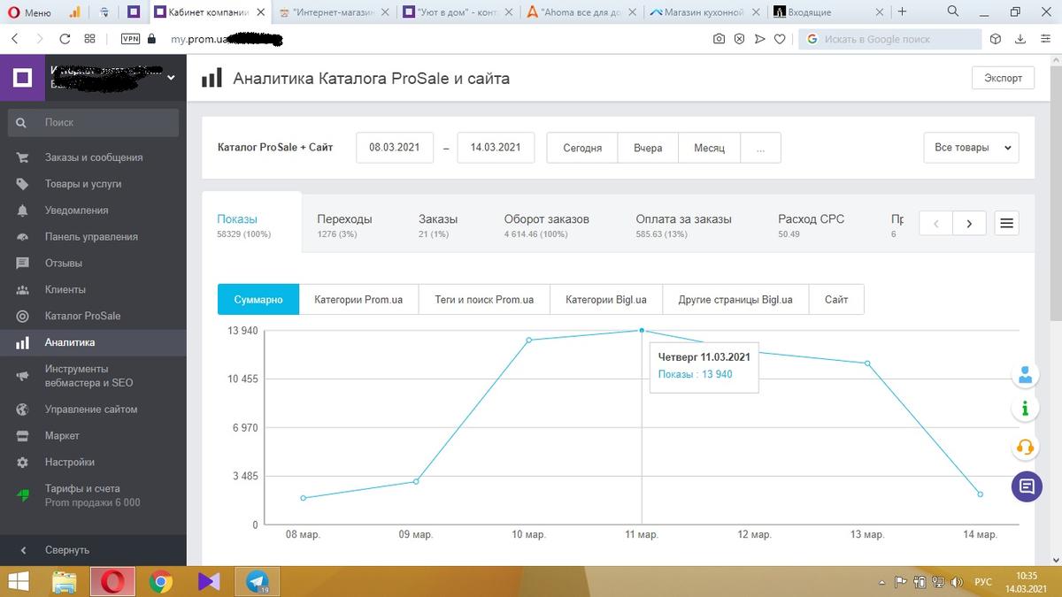This screenshot has height=597, width=1062.
Task: Select Оборот заказов metric tab
Action: tap(546, 225)
